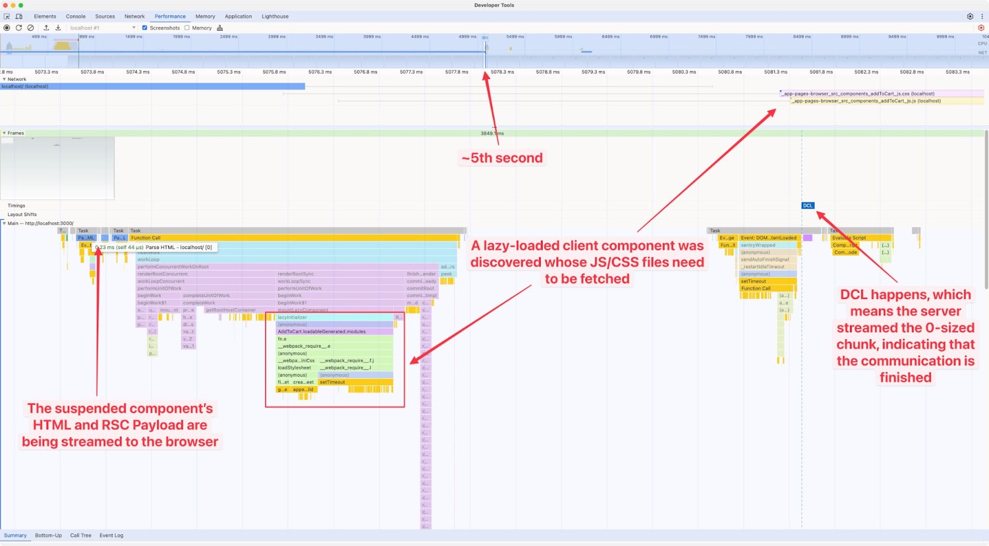Viewport: 989px width, 546px height.
Task: Open the Lighthouse tab
Action: pos(275,17)
